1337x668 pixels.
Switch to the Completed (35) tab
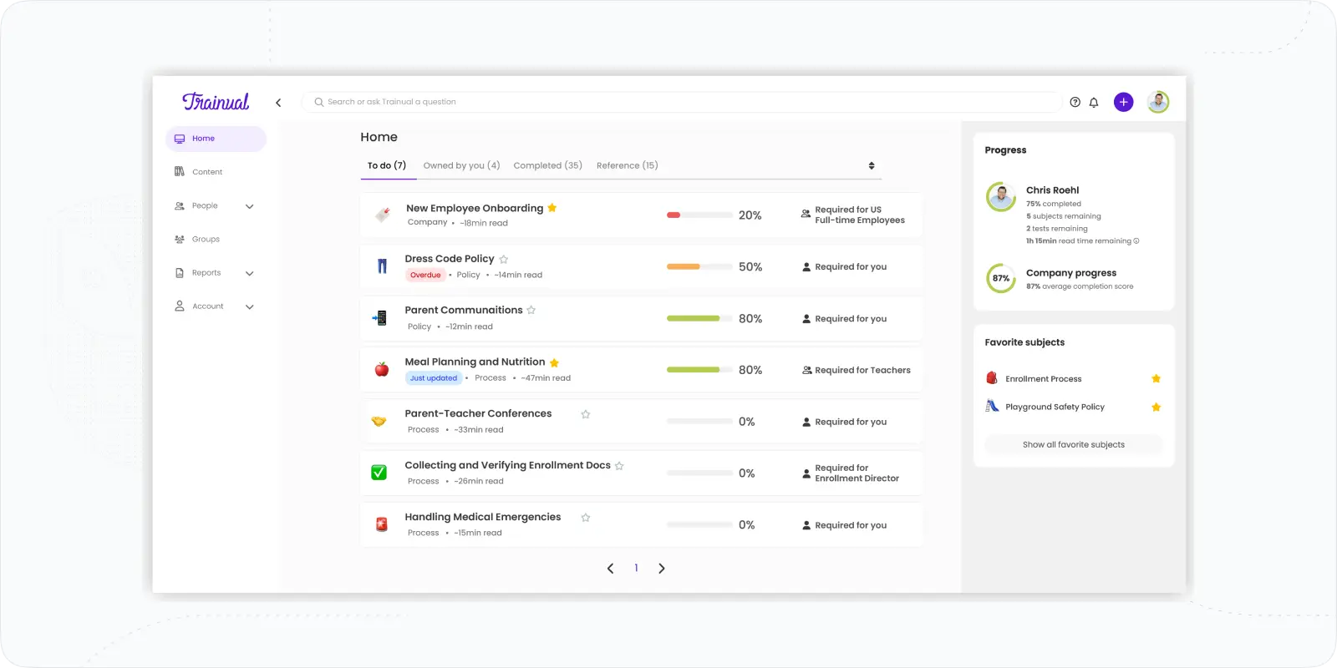tap(547, 165)
